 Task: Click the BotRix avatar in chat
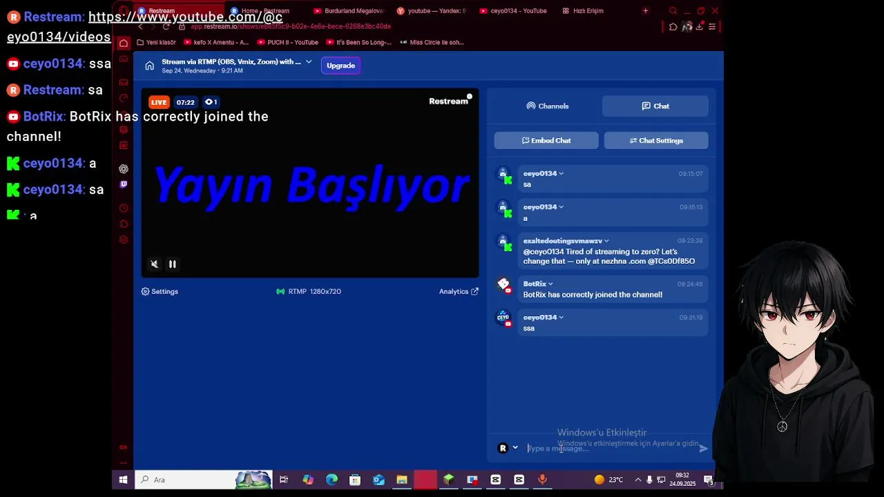[503, 284]
